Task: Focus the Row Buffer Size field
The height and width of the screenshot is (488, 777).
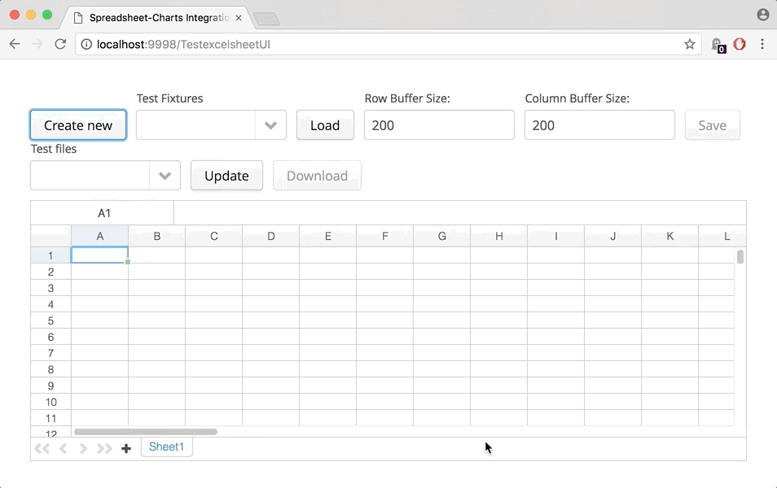Action: [x=439, y=125]
